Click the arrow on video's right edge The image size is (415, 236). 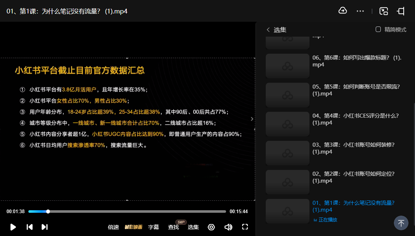[x=252, y=119]
